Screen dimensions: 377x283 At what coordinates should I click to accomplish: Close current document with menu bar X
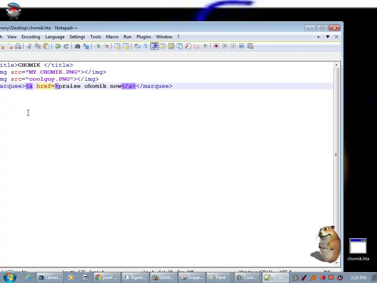[337, 37]
